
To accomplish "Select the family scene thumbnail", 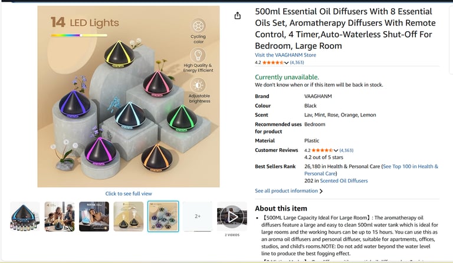I will point(59,217).
